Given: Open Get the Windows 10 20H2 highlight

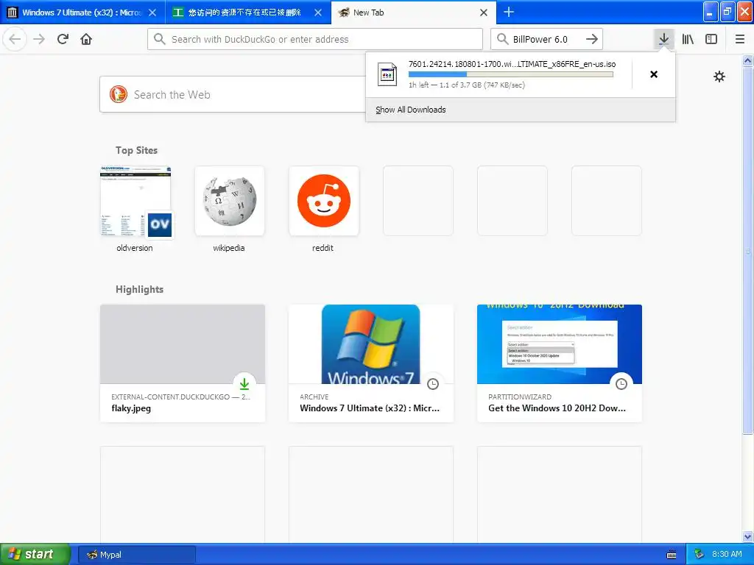Looking at the screenshot, I should coord(560,363).
